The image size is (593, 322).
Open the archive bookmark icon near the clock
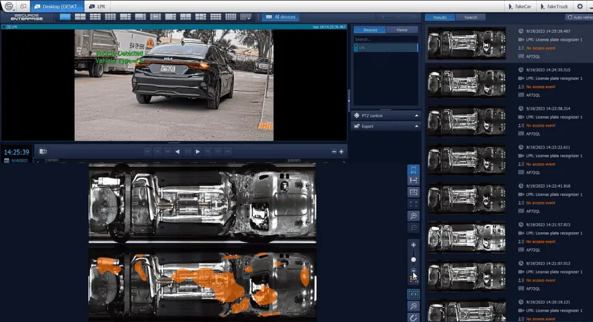point(43,152)
